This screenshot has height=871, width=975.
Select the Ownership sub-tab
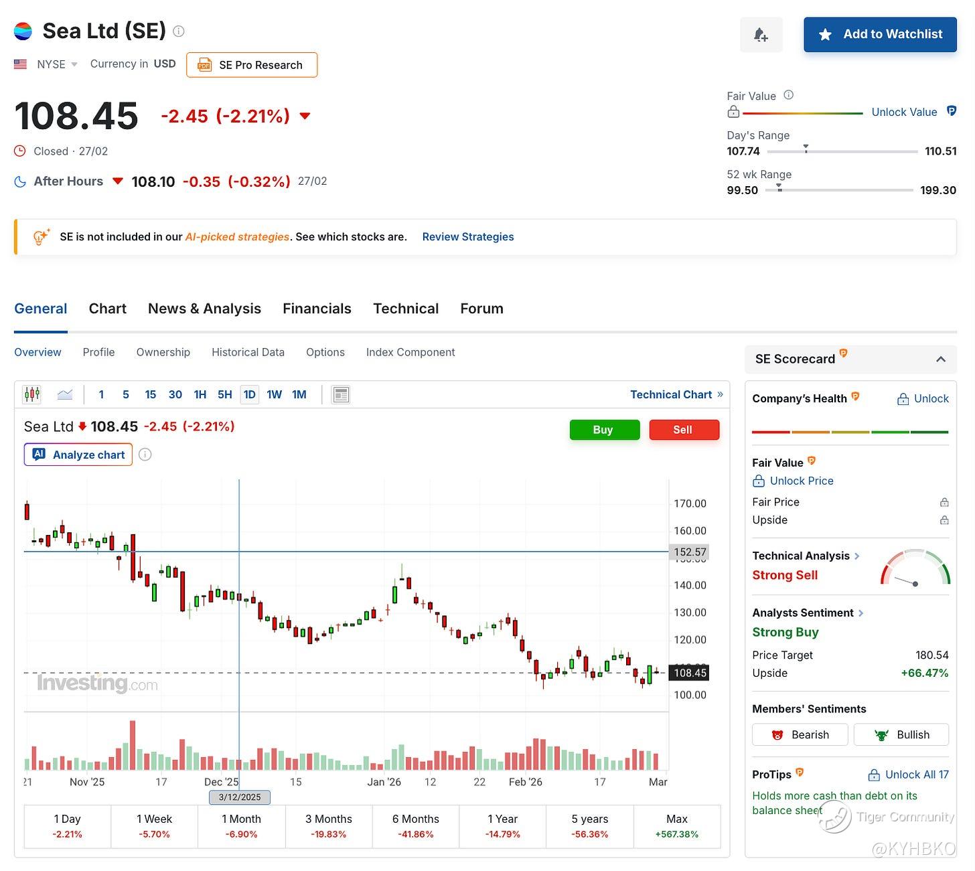pos(163,352)
